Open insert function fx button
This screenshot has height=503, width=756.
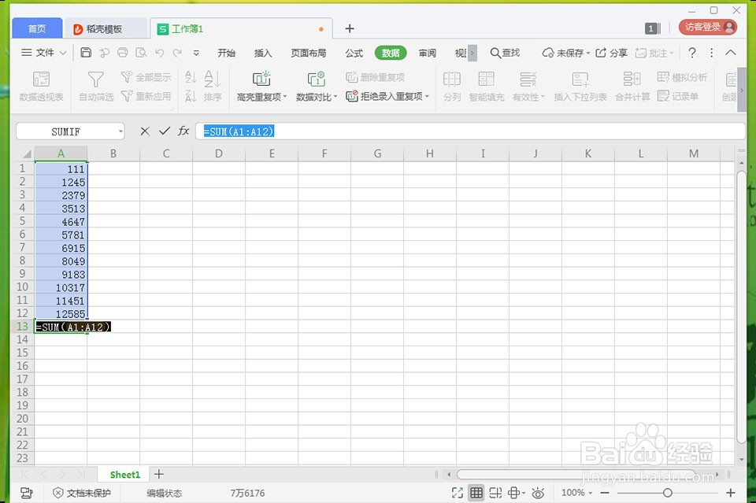pyautogui.click(x=183, y=131)
